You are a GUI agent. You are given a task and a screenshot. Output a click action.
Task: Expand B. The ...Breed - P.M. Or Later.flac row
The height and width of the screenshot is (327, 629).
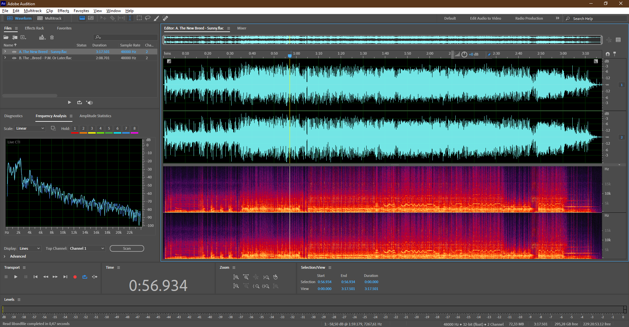coord(5,58)
